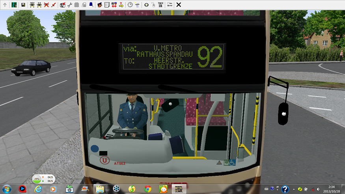Open the map view icon
The image size is (345, 194).
click(14, 5)
